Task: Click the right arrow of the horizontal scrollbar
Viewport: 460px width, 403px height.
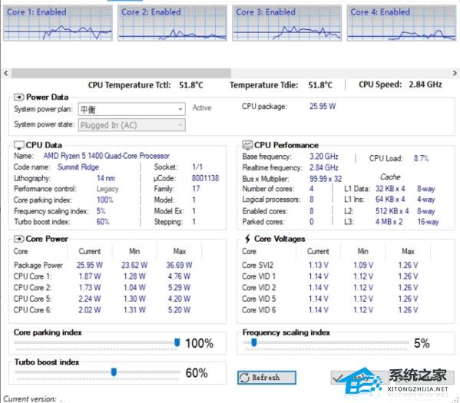Action: pos(455,73)
